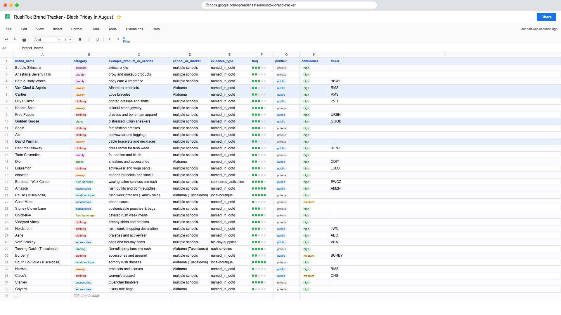Toggle italic formatting
This screenshot has height=315, width=561.
[x=89, y=40]
